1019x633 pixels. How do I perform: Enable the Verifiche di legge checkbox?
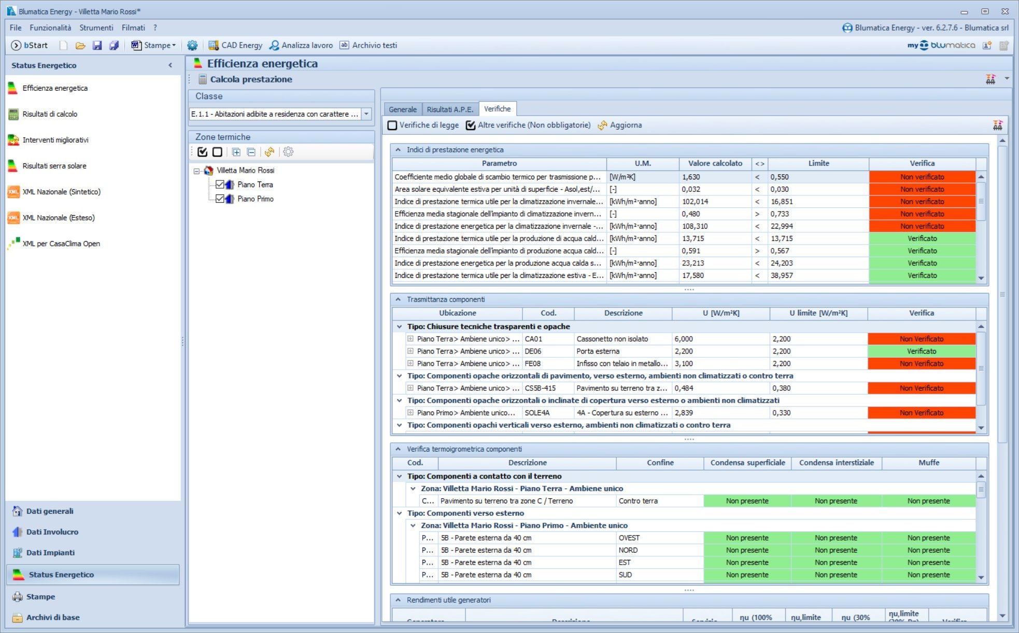click(x=393, y=125)
